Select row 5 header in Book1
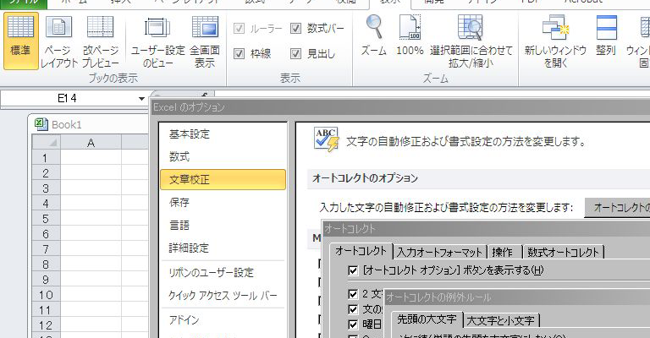 46,219
